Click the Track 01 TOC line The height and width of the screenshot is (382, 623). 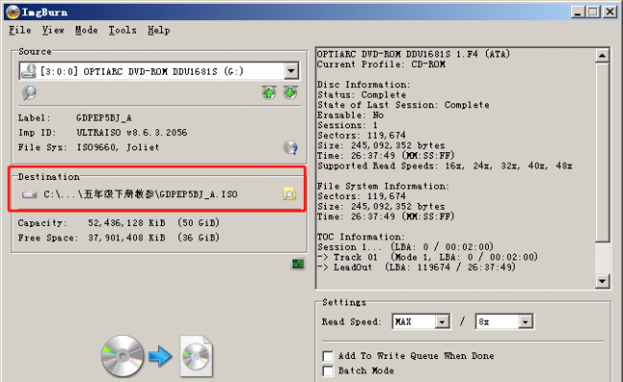[x=427, y=257]
